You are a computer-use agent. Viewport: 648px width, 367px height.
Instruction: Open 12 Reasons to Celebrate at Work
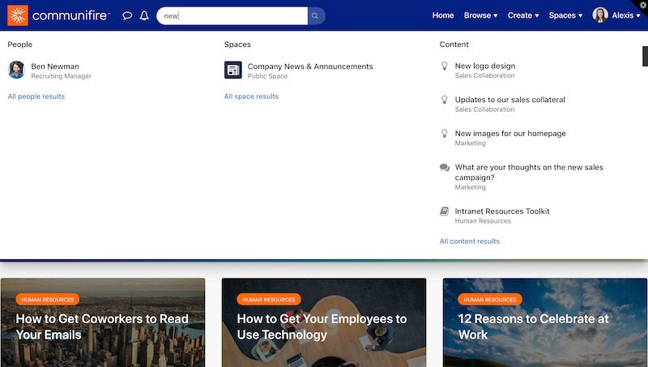(x=533, y=326)
